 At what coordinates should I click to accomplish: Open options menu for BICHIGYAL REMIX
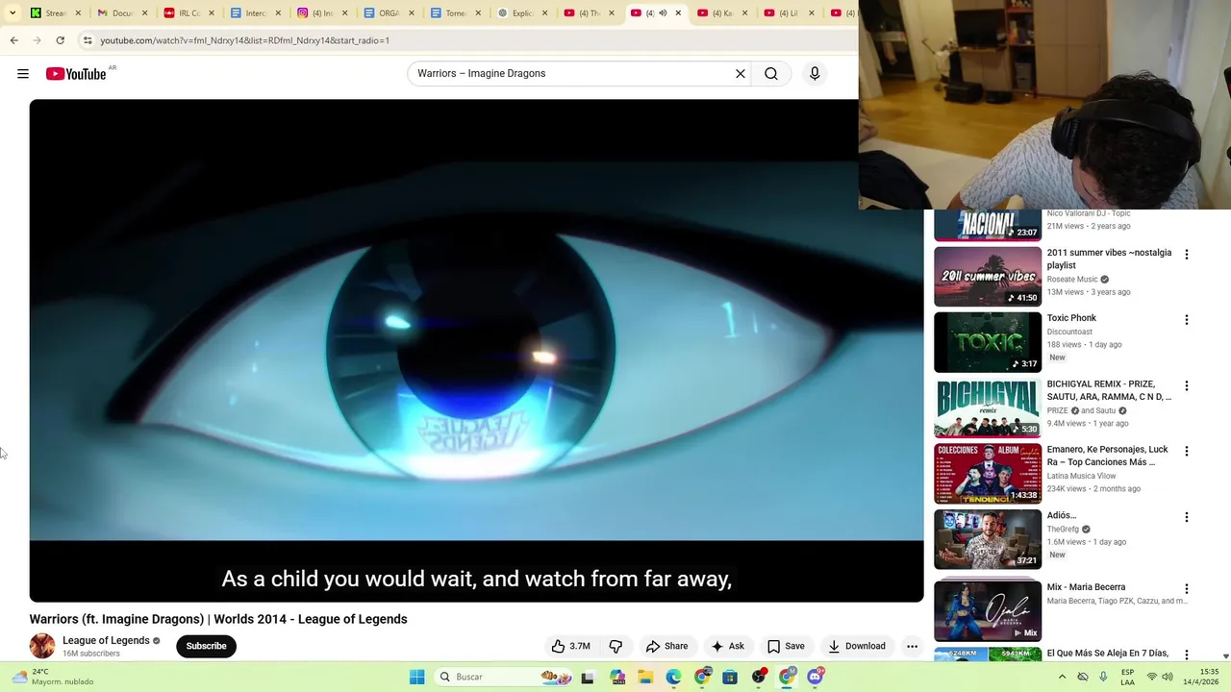[1187, 386]
